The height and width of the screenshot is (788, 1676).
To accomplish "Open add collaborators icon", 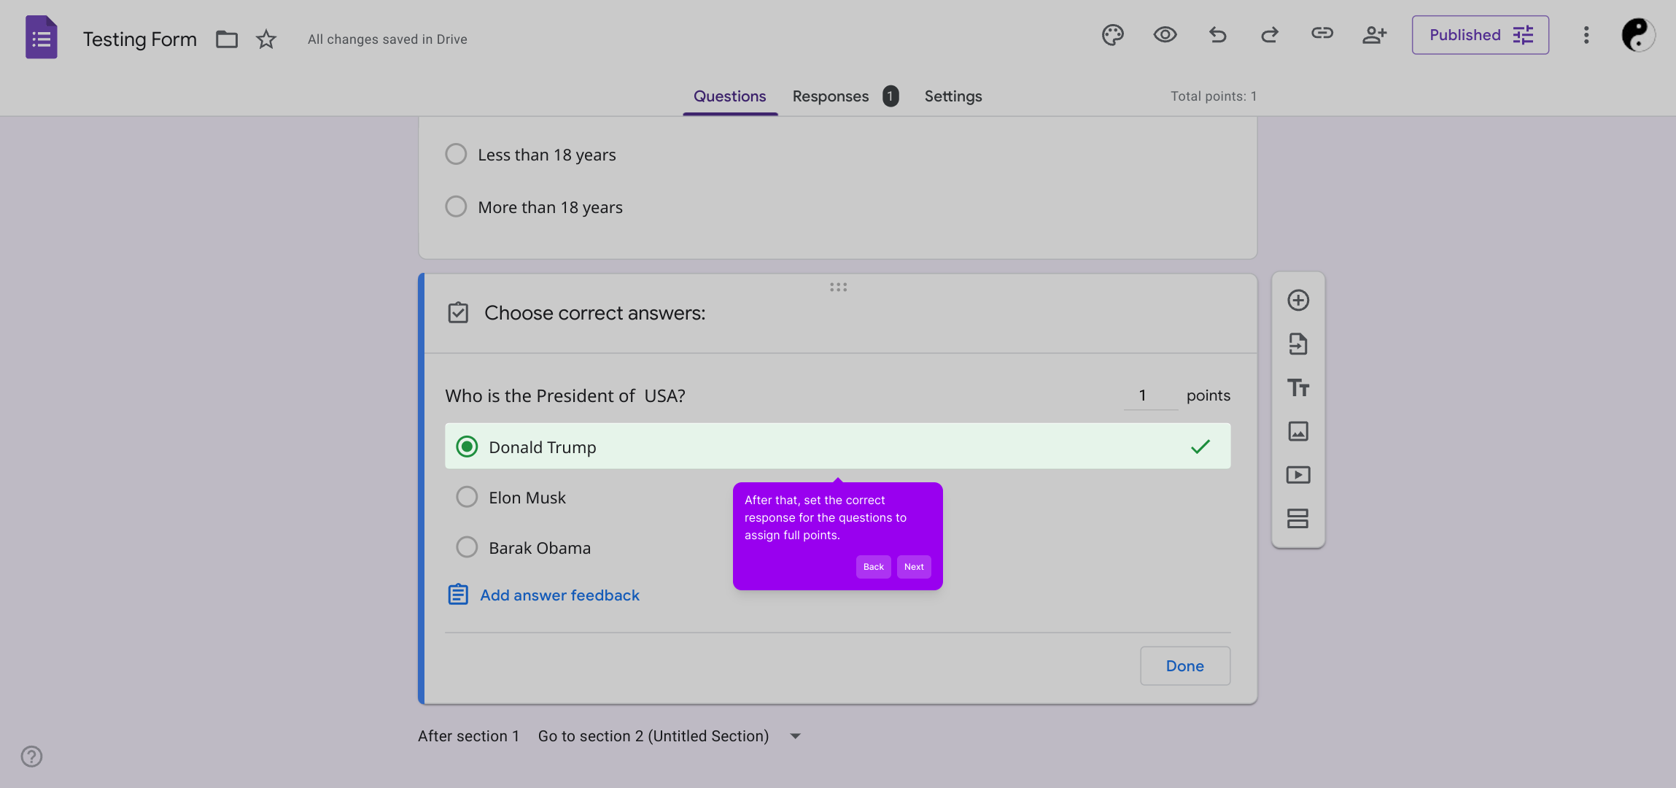I will pyautogui.click(x=1374, y=35).
